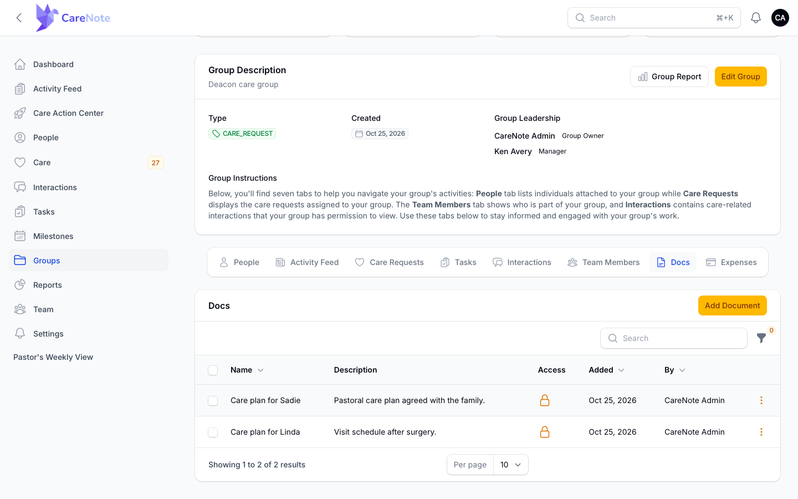Go to Interactions in the sidebar
Image resolution: width=798 pixels, height=499 pixels.
[89, 187]
